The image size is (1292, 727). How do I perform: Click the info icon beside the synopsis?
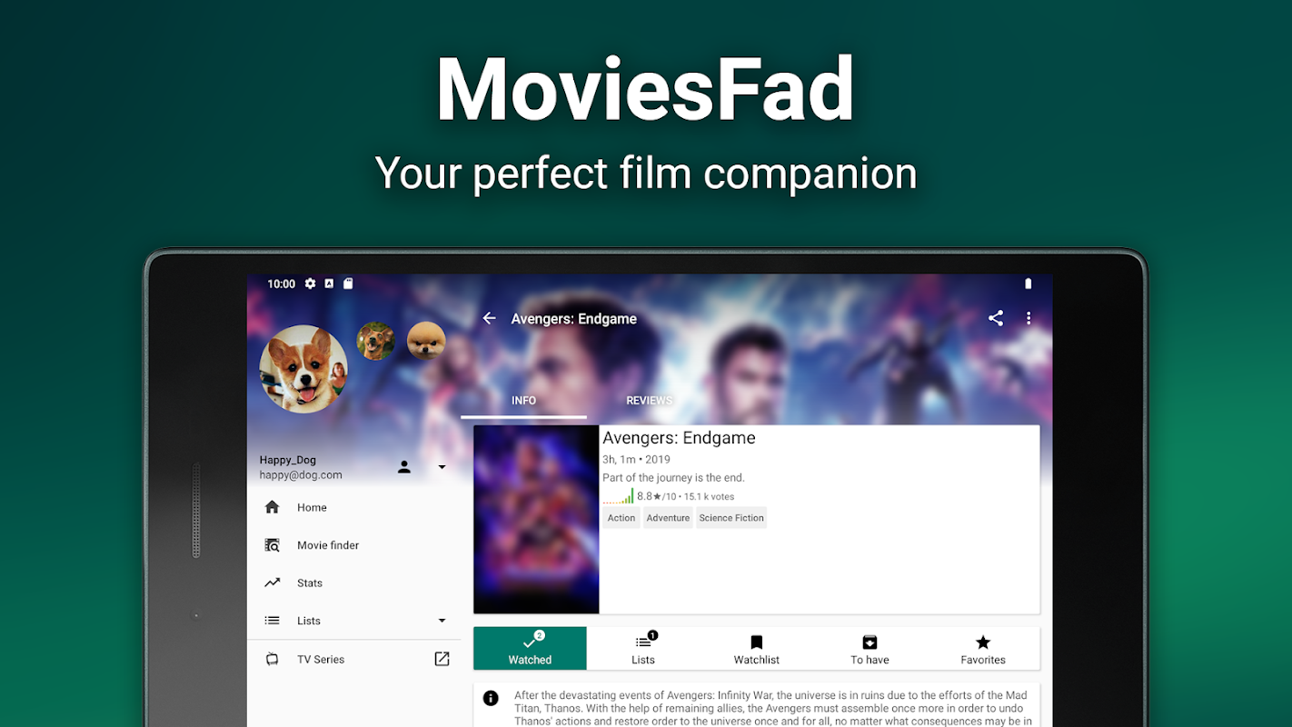[x=491, y=698]
